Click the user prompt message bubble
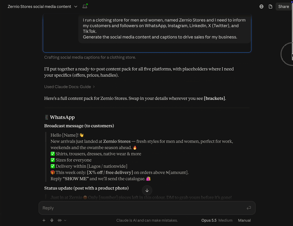This screenshot has width=293, height=226. pos(164,29)
